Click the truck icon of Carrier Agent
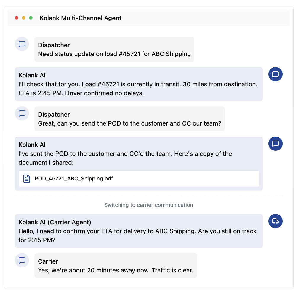The width and height of the screenshot is (301, 295). click(x=275, y=221)
